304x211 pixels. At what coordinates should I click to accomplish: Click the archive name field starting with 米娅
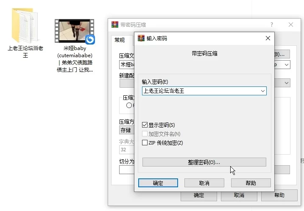127,65
